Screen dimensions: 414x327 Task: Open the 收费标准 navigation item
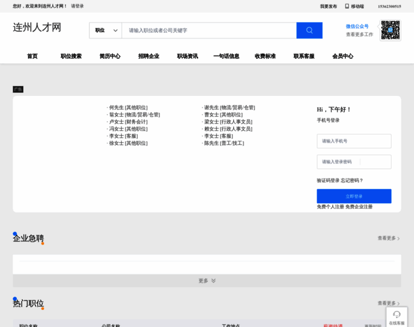tap(265, 56)
